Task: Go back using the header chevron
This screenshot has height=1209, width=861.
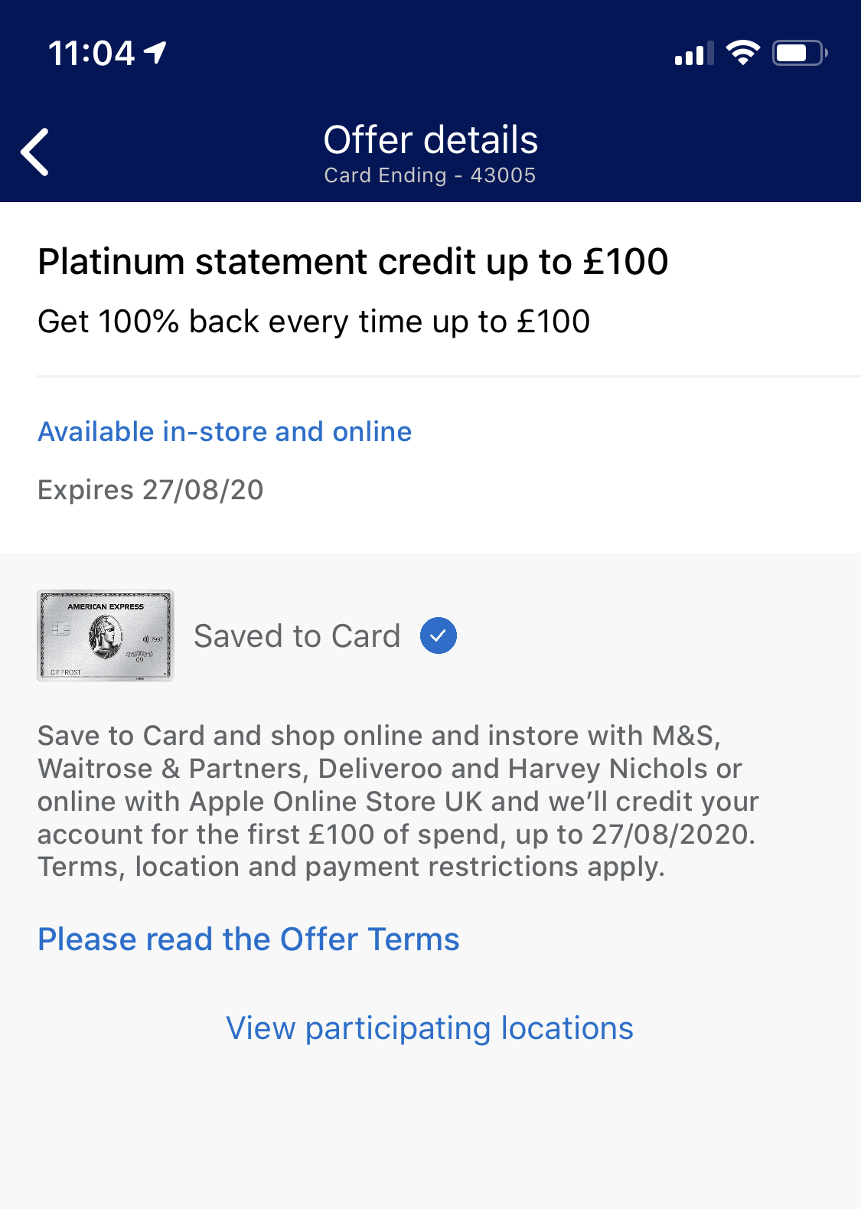Action: tap(35, 152)
